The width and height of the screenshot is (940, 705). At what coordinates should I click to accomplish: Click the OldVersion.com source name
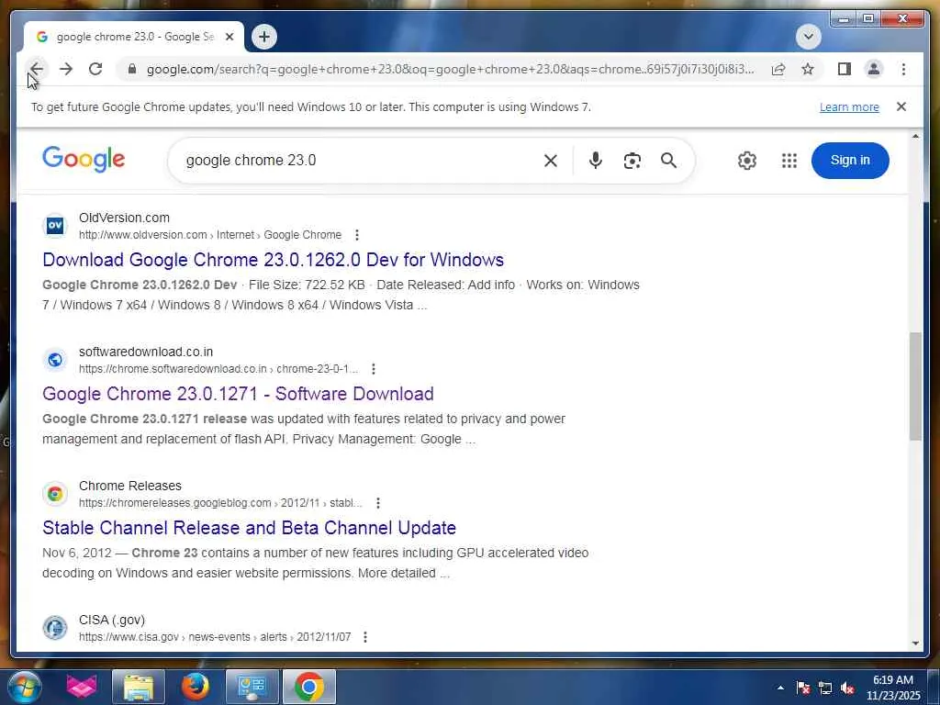pyautogui.click(x=124, y=218)
